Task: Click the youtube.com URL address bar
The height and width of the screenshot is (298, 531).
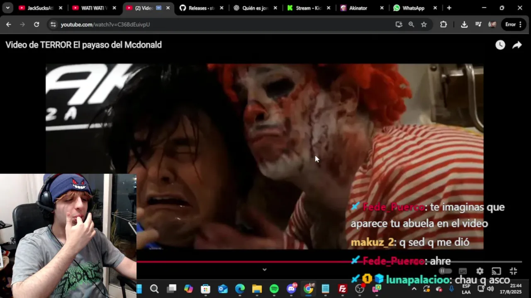Action: (x=224, y=24)
